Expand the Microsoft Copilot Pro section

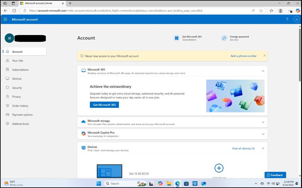pyautogui.click(x=262, y=134)
